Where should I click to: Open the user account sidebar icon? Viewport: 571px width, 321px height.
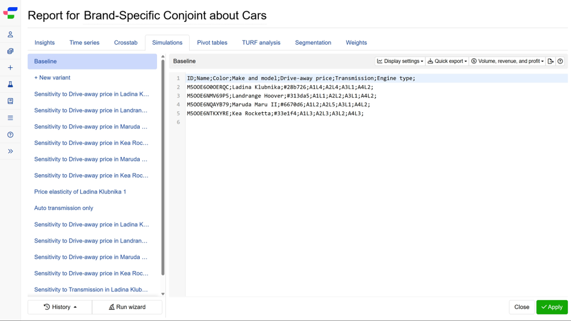[10, 34]
